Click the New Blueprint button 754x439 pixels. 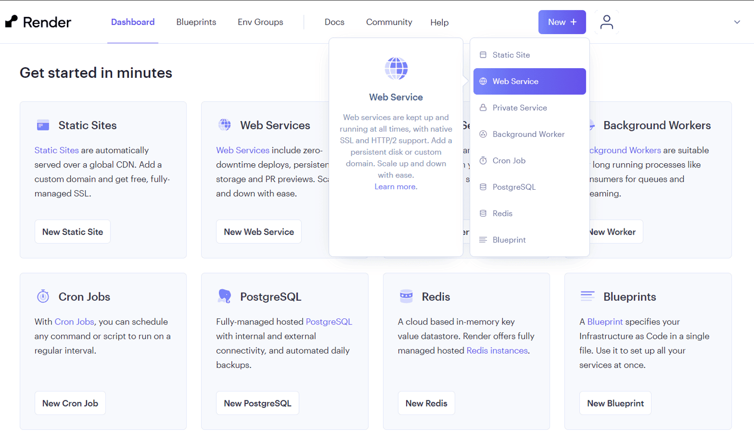615,403
